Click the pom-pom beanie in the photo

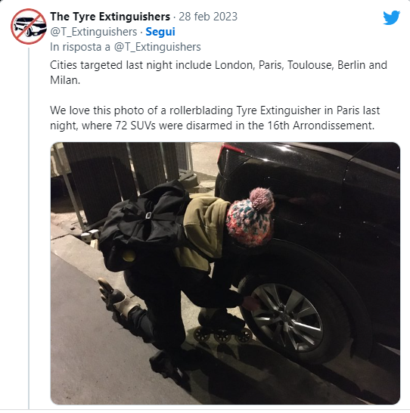point(250,217)
